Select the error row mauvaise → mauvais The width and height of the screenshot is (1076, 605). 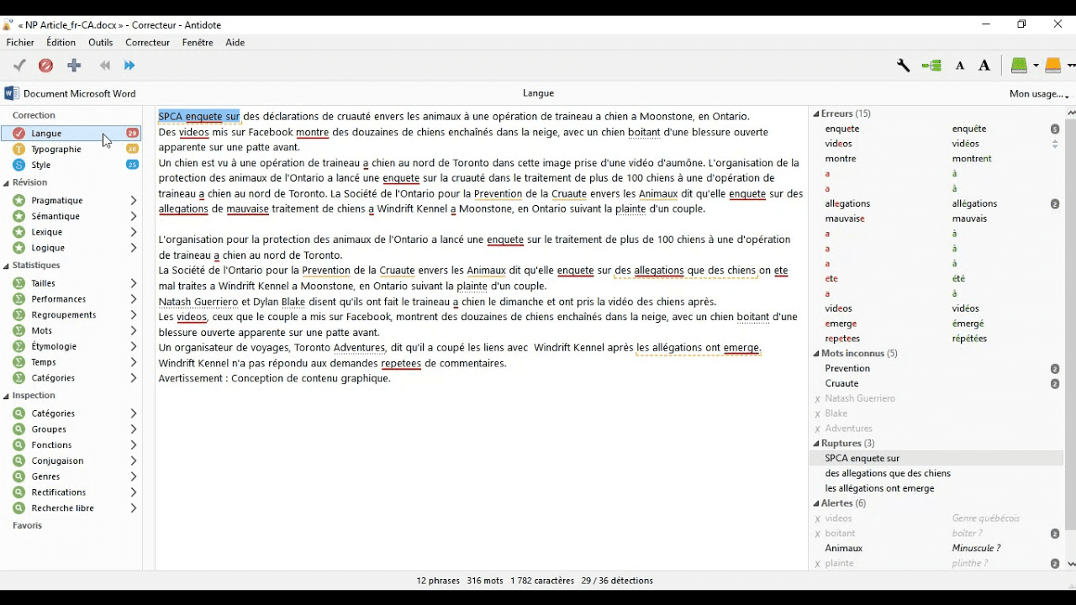[936, 218]
